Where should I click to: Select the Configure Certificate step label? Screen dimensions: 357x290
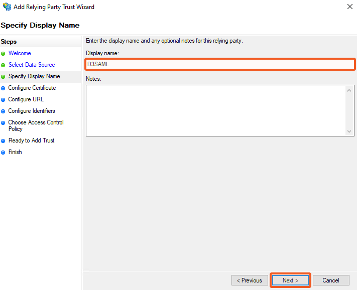32,88
